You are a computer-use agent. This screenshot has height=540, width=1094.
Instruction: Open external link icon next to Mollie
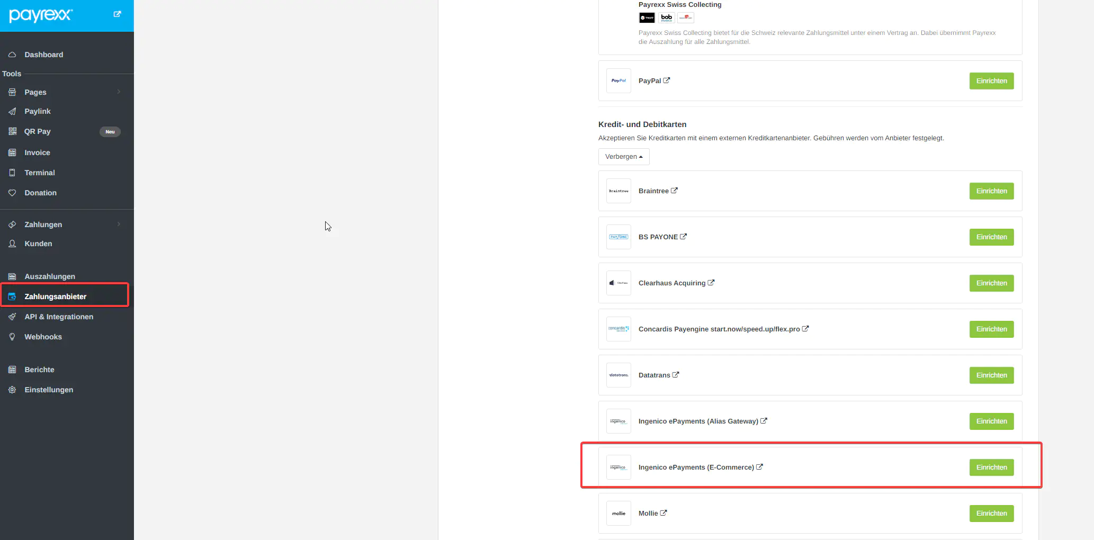663,513
